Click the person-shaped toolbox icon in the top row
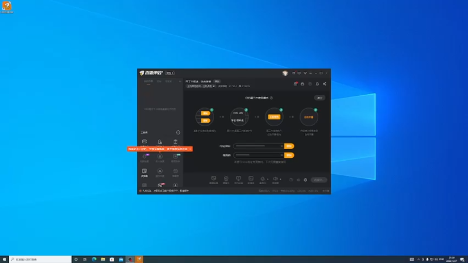The image size is (468, 263). click(160, 141)
